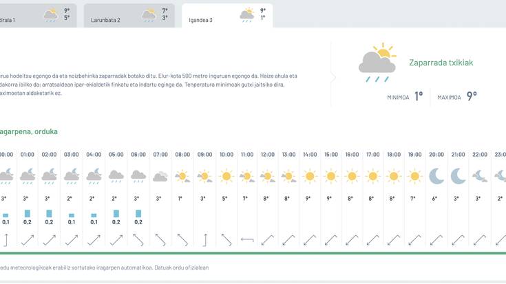This screenshot has height=284, width=506.
Task: Click the 12:00 partly cloudy icon
Action: click(268, 176)
